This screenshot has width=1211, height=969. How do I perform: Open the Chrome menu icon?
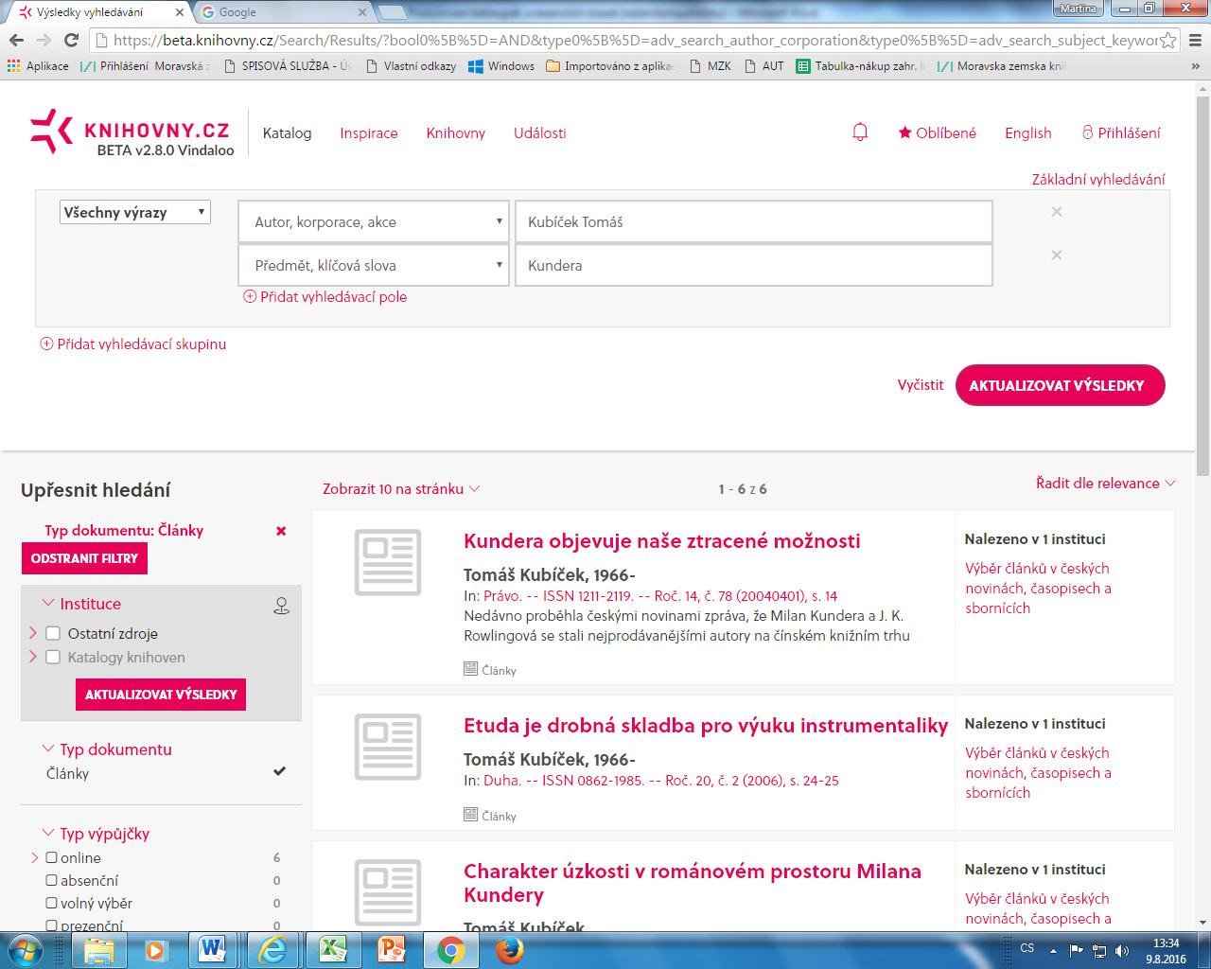(x=1195, y=40)
